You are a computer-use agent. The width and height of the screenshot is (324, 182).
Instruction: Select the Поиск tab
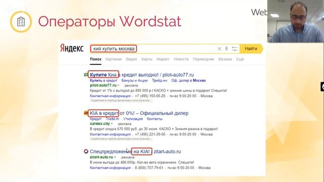click(96, 59)
